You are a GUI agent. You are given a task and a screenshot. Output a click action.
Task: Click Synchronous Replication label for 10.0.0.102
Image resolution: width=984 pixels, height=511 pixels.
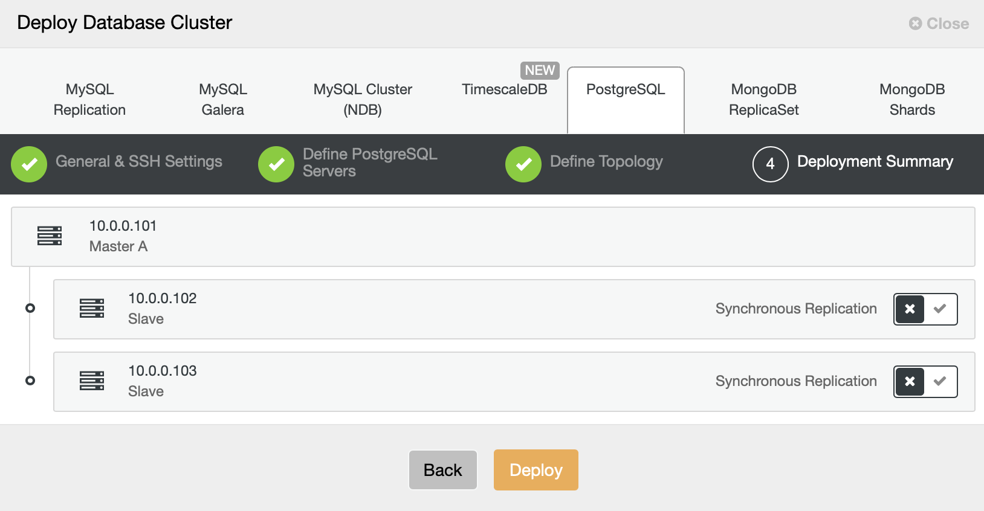796,309
